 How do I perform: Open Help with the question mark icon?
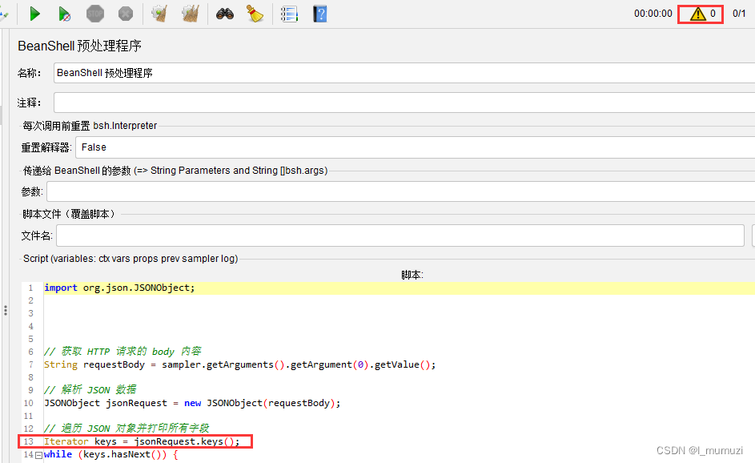(319, 14)
